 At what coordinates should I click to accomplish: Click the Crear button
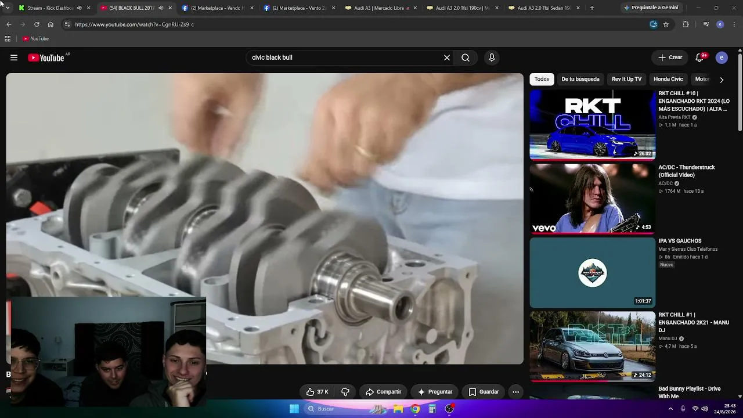670,57
